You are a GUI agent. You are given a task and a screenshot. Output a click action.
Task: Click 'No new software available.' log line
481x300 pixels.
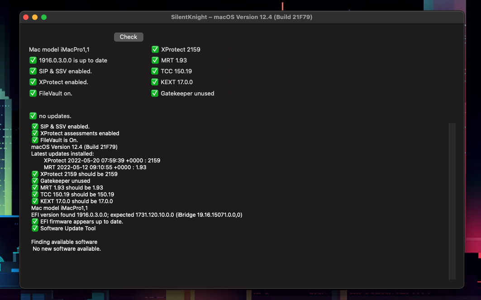[67, 248]
